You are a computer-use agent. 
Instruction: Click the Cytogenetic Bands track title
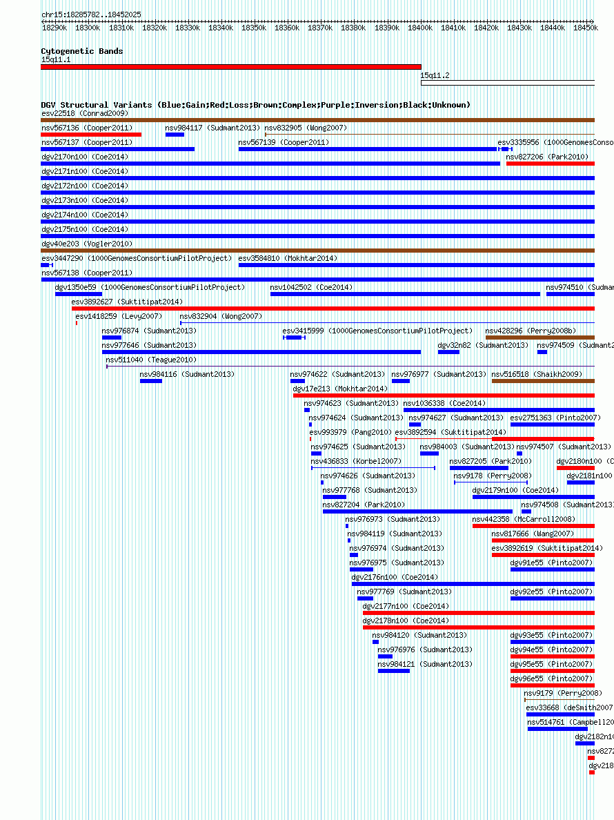[x=82, y=51]
